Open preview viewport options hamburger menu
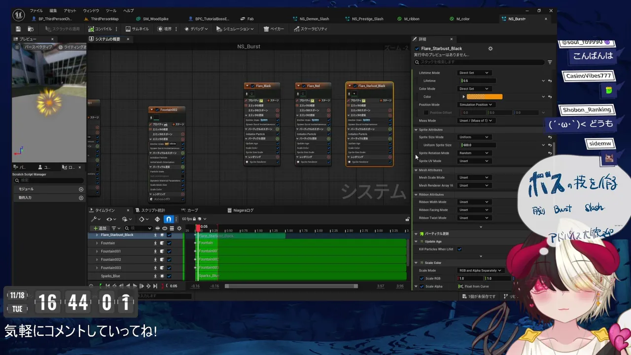The image size is (631, 355). [x=17, y=47]
